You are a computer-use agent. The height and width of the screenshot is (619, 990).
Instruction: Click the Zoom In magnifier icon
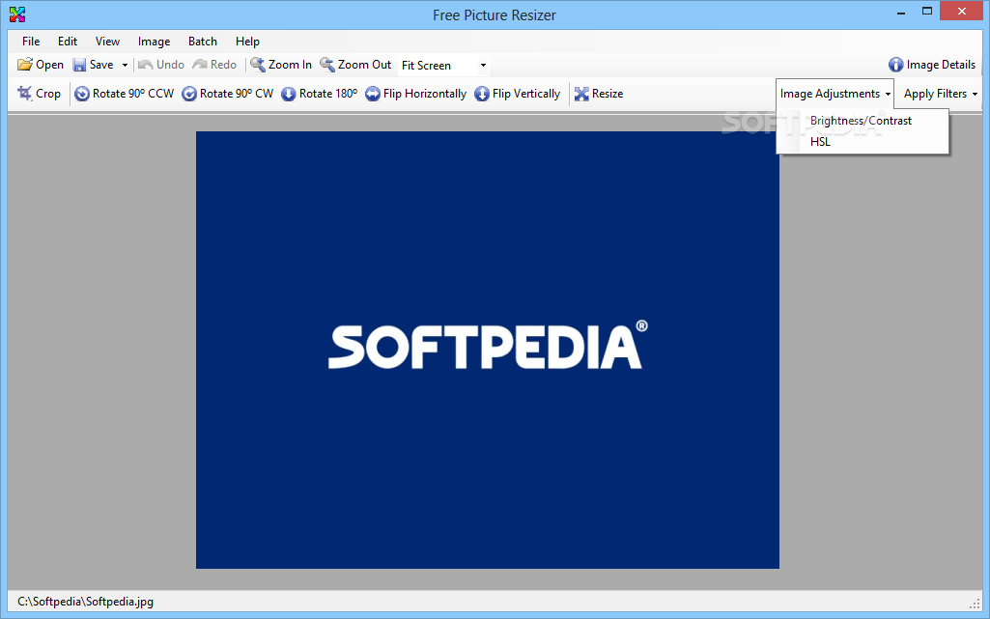point(258,65)
